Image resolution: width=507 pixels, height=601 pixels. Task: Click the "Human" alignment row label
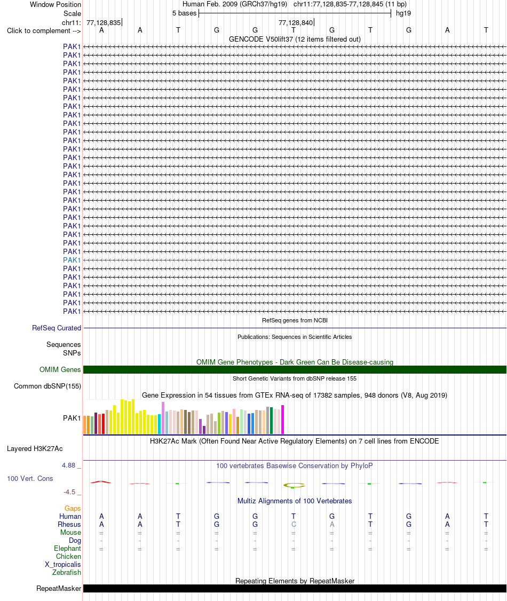(x=70, y=516)
